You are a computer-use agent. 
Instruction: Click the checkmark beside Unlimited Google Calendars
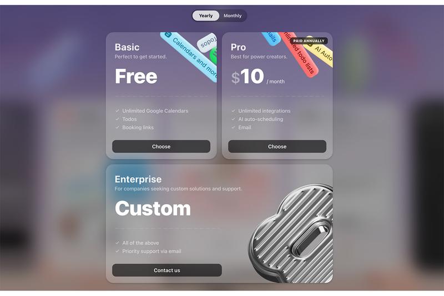117,111
